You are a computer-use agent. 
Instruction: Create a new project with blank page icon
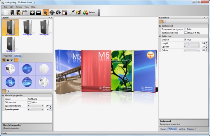click(x=6, y=13)
